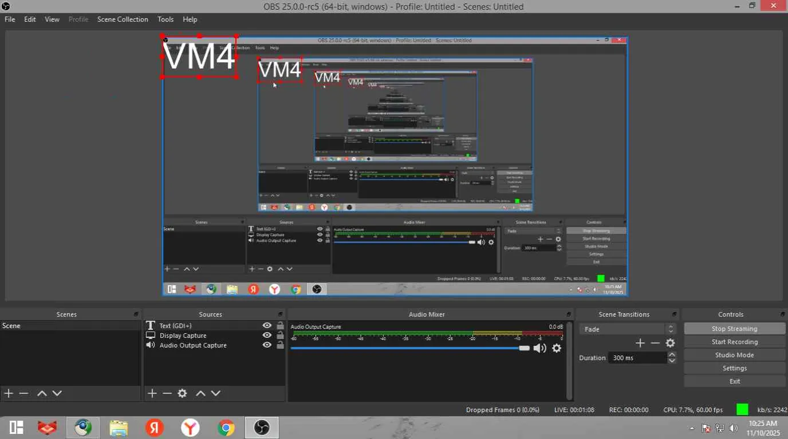Select the 'Display Capture' source row
The image size is (788, 439).
pyautogui.click(x=215, y=336)
